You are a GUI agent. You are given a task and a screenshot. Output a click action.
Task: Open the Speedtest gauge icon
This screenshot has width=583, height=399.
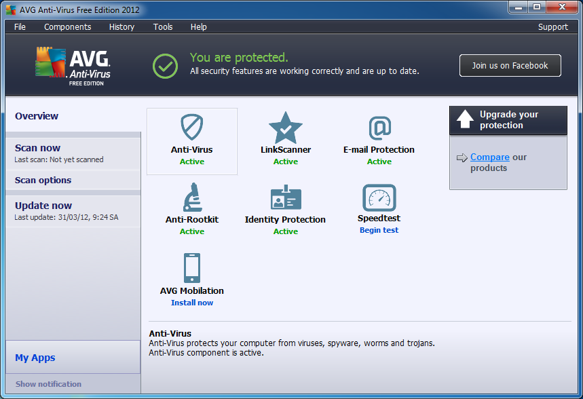[x=379, y=198]
